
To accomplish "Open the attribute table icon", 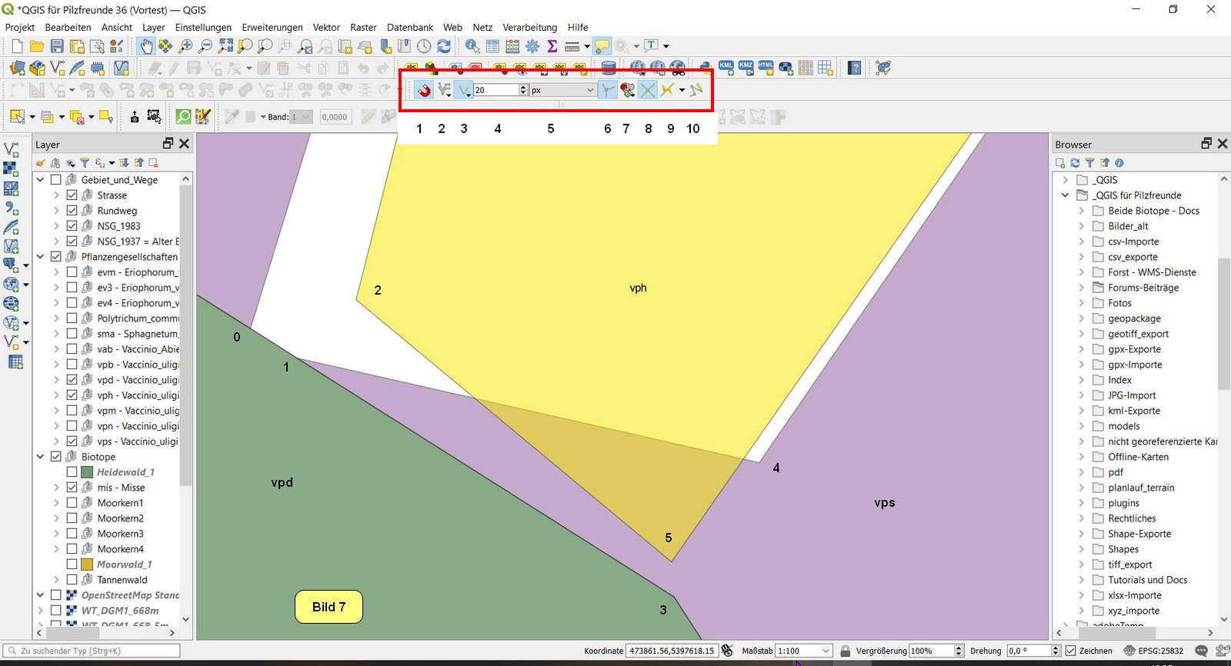I will click(x=492, y=47).
